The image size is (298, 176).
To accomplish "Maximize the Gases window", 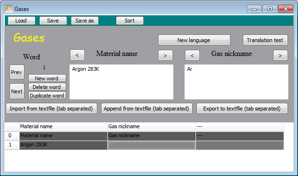I will pyautogui.click(x=270, y=9).
